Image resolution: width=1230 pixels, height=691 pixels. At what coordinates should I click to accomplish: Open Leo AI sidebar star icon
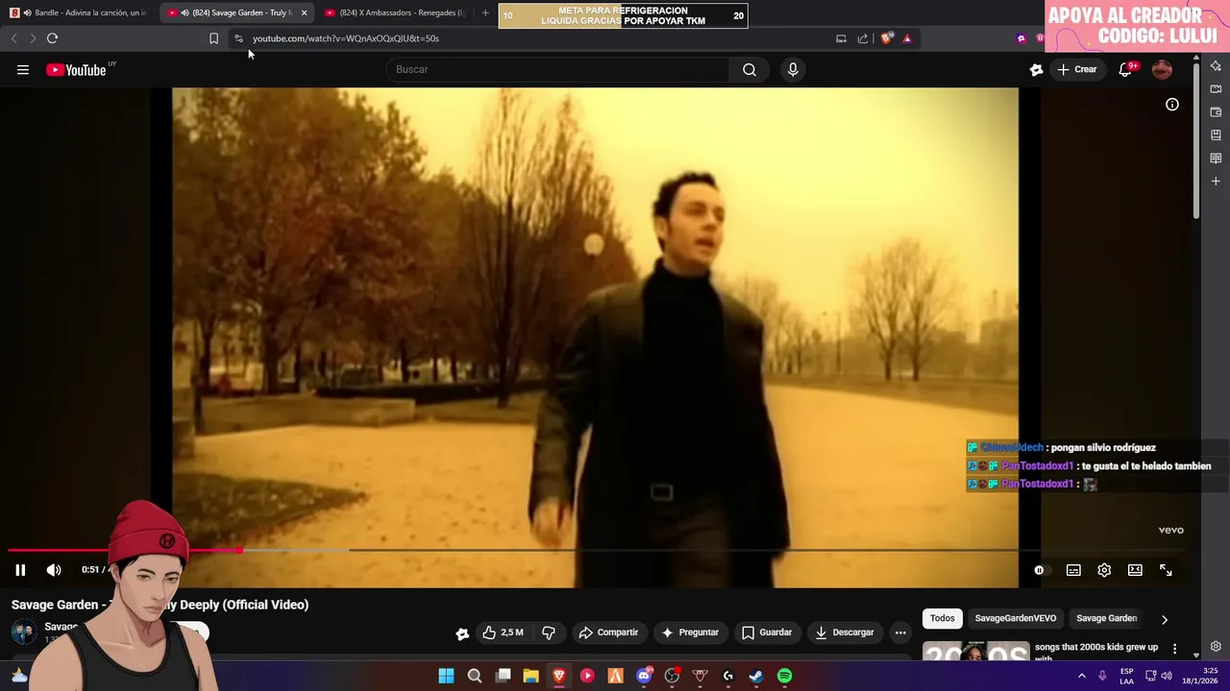coord(1216,66)
